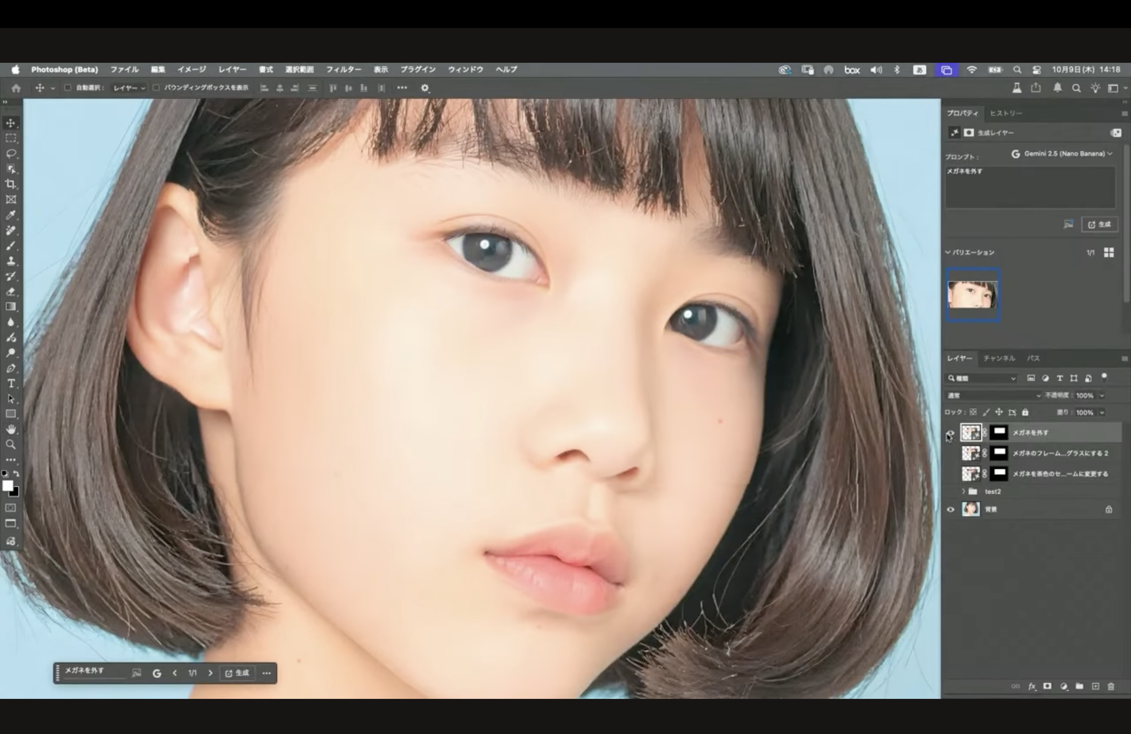
Task: Select the variation thumbnail image
Action: point(973,295)
